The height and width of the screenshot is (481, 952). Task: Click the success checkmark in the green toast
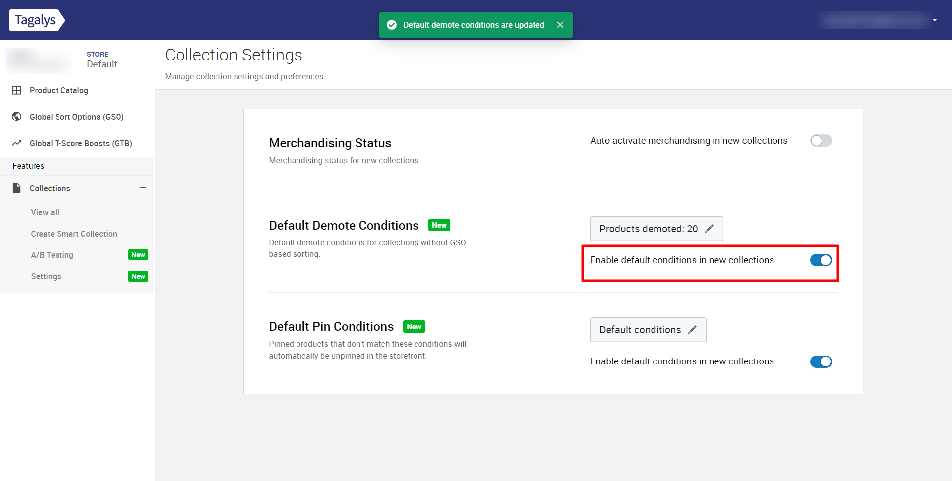pos(392,24)
